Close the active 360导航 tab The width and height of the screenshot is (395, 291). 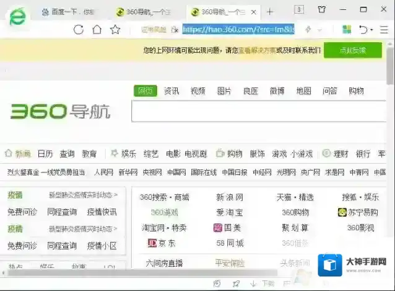pos(254,12)
